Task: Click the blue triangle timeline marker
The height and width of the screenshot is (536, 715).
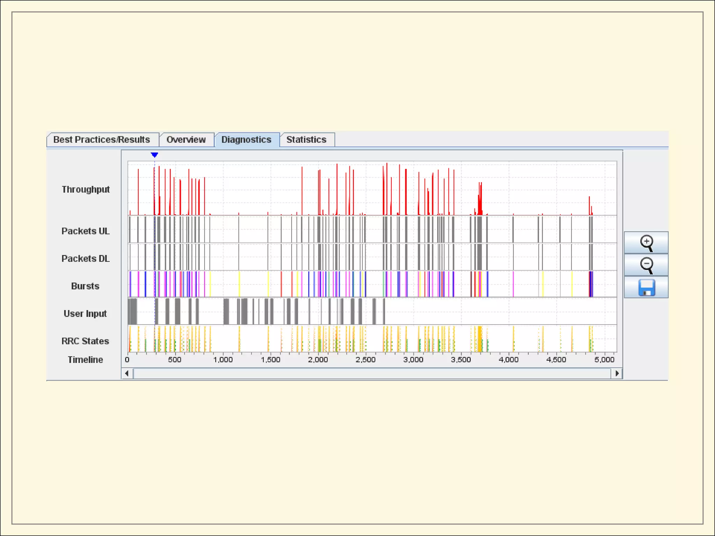Action: (x=154, y=155)
